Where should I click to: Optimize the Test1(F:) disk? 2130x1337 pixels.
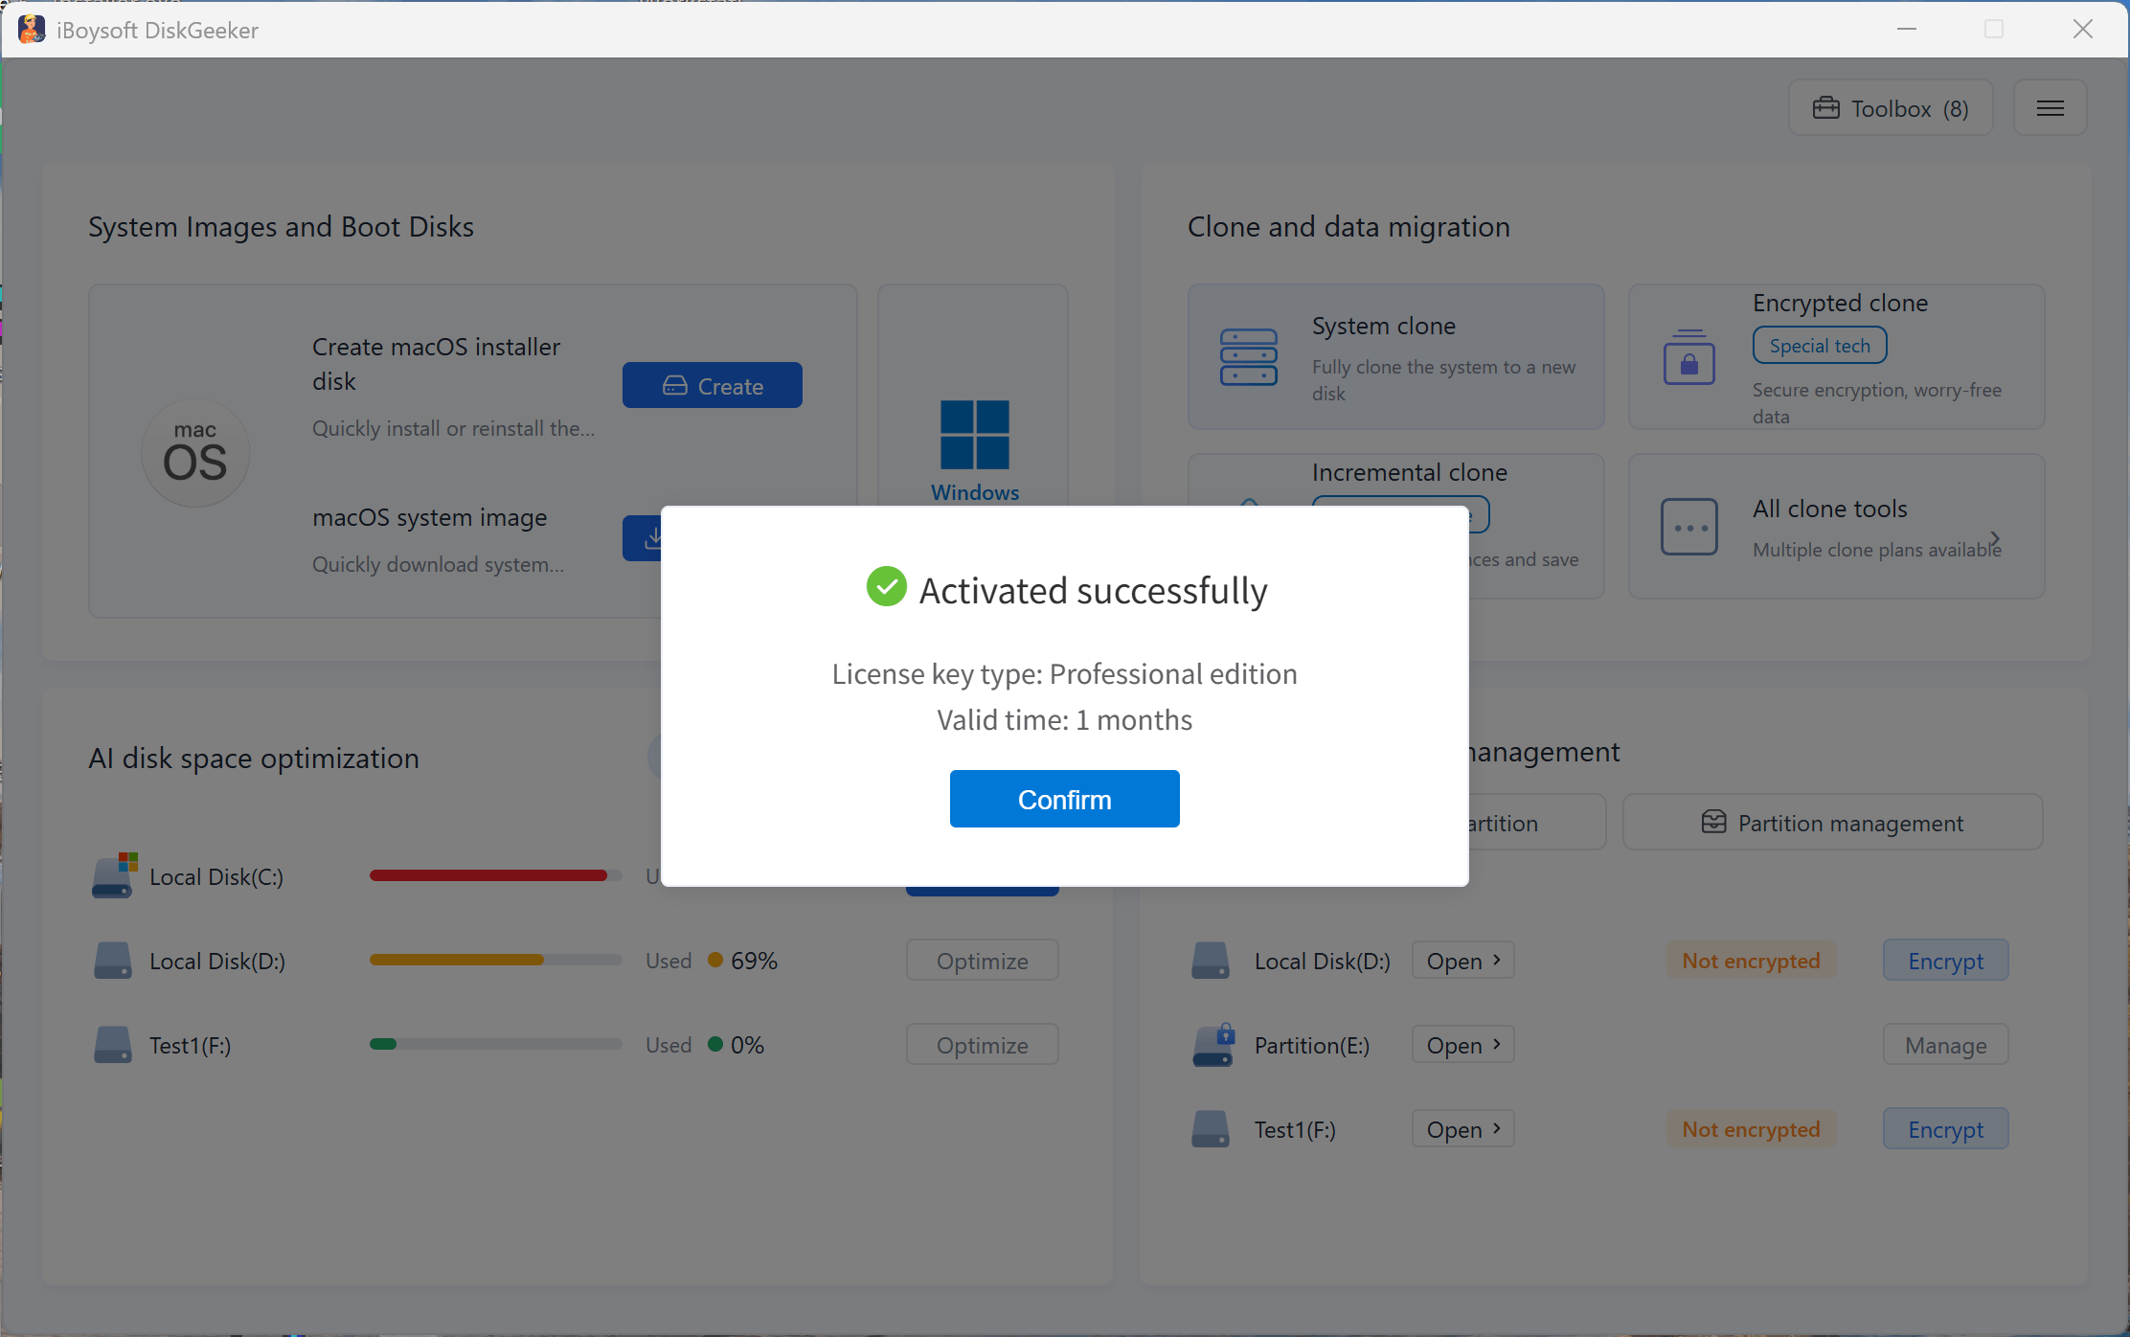click(983, 1045)
